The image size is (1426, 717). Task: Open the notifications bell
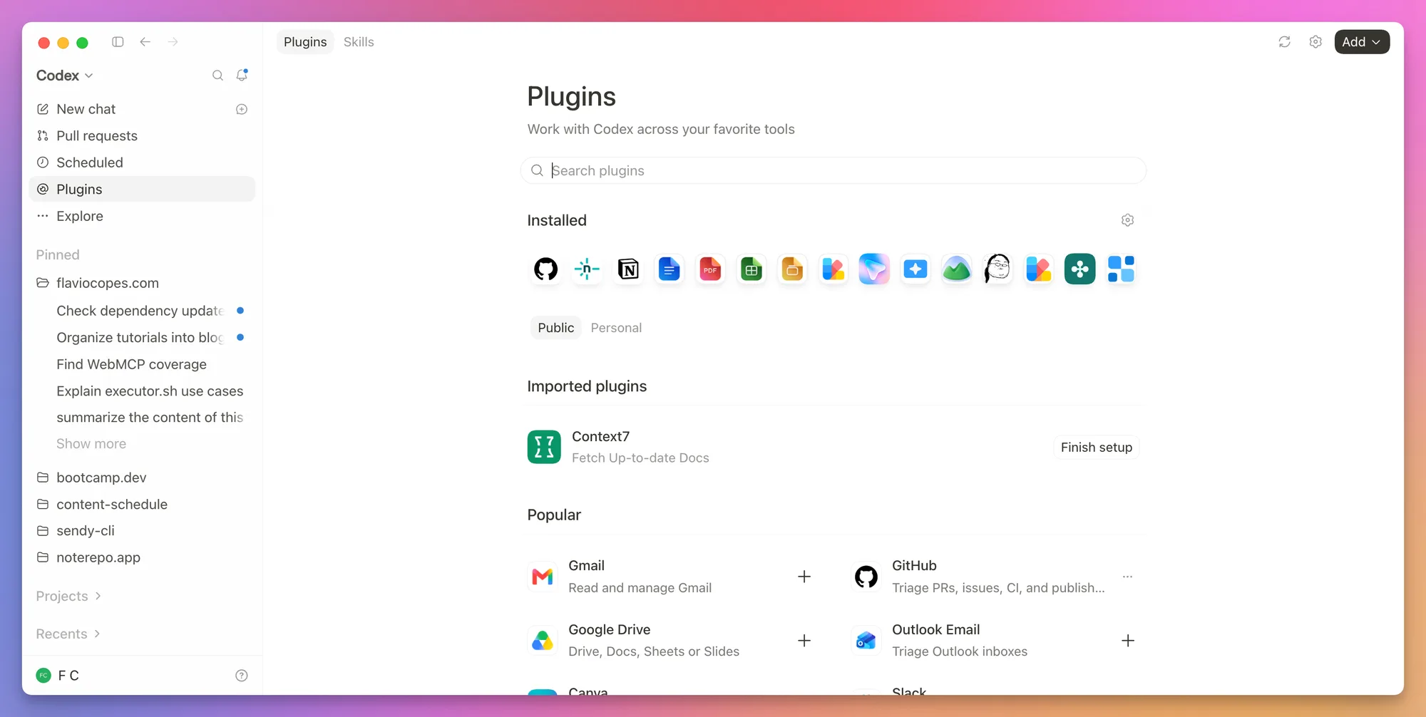coord(242,75)
